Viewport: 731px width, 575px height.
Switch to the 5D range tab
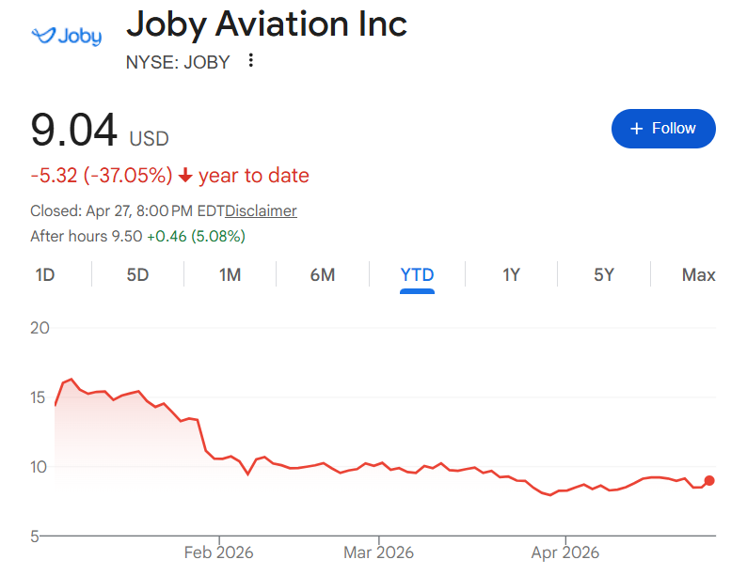(137, 275)
